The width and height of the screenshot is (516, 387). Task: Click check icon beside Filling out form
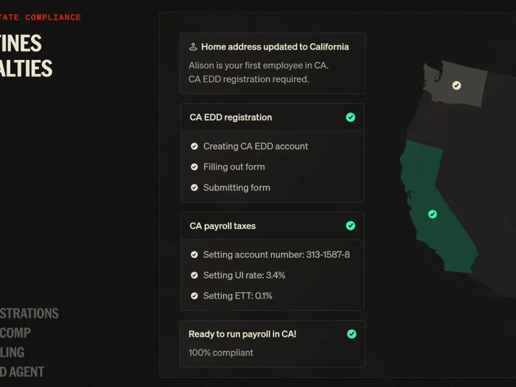[195, 167]
